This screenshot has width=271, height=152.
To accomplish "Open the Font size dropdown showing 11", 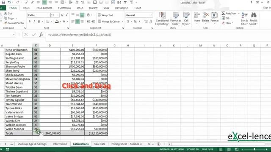I will click(x=58, y=15).
